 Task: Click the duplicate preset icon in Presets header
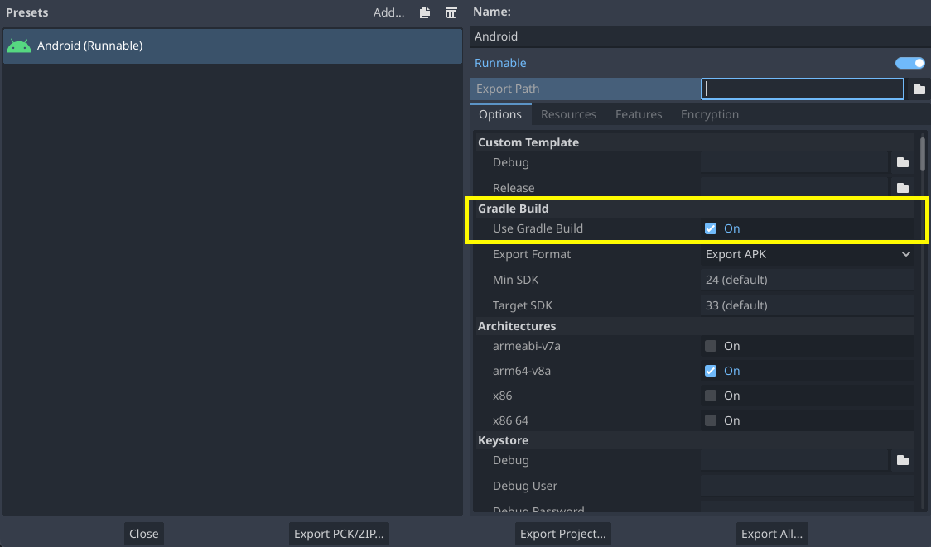pos(424,12)
